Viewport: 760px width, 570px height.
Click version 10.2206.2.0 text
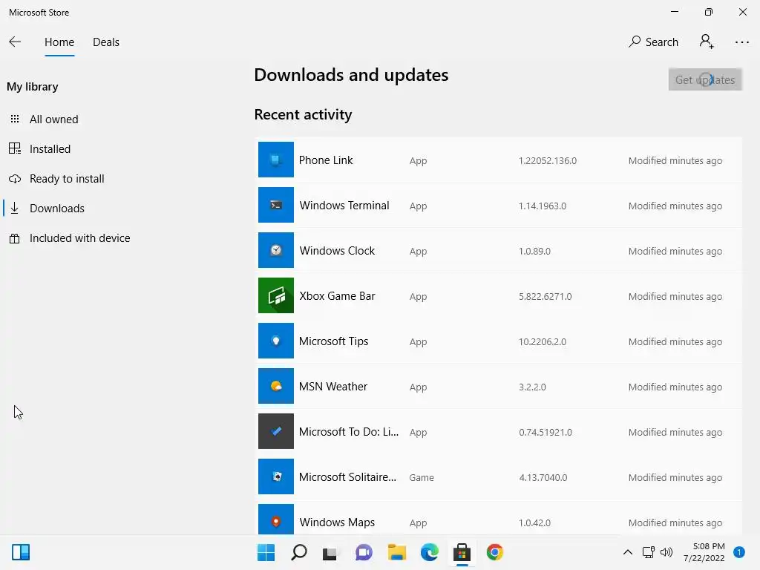tap(543, 341)
